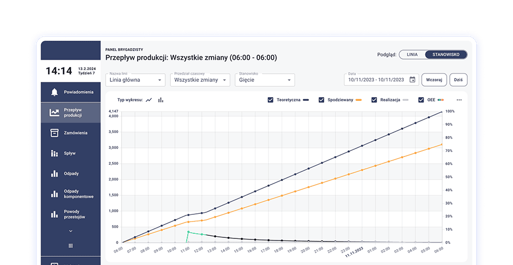
Task: Switch chart type to line graph
Action: coord(149,100)
